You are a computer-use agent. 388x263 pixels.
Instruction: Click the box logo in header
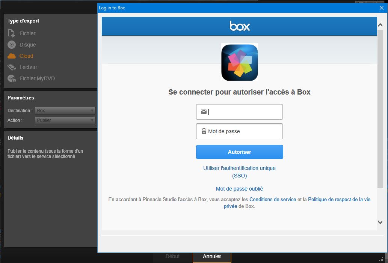(x=240, y=26)
